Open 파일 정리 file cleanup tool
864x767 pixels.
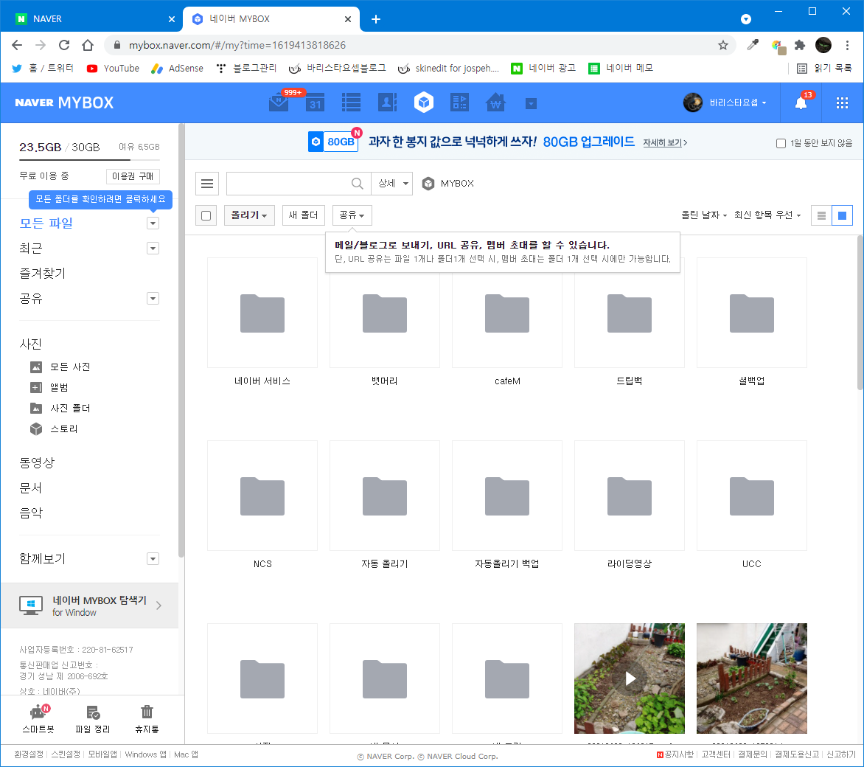(93, 719)
